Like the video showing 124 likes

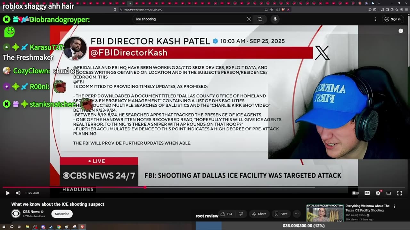click(226, 214)
